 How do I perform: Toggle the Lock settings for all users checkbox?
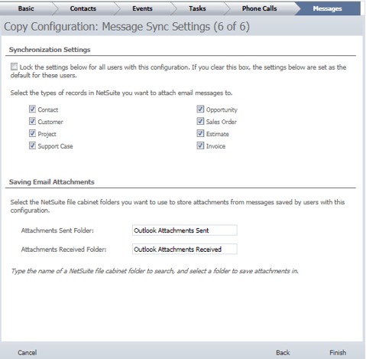click(x=14, y=67)
